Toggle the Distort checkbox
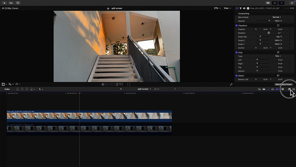The height and width of the screenshot is (167, 296). point(237,76)
